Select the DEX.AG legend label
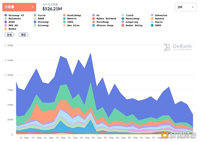The image size is (200, 142). (13, 25)
